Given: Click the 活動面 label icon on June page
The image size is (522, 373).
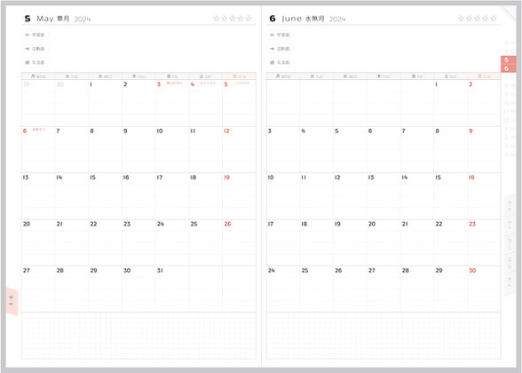Looking at the screenshot, I should click(272, 49).
